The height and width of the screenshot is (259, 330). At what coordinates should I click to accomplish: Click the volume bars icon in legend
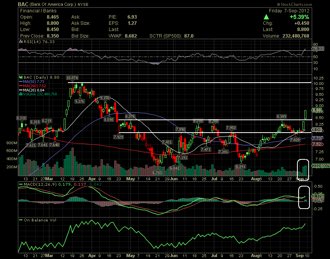pyautogui.click(x=21, y=94)
